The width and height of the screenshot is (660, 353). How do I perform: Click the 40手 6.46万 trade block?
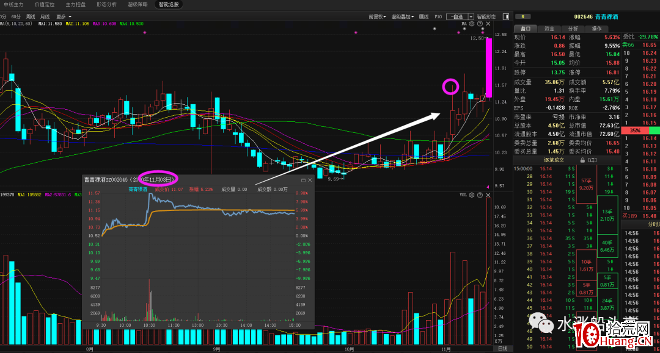tap(607, 246)
